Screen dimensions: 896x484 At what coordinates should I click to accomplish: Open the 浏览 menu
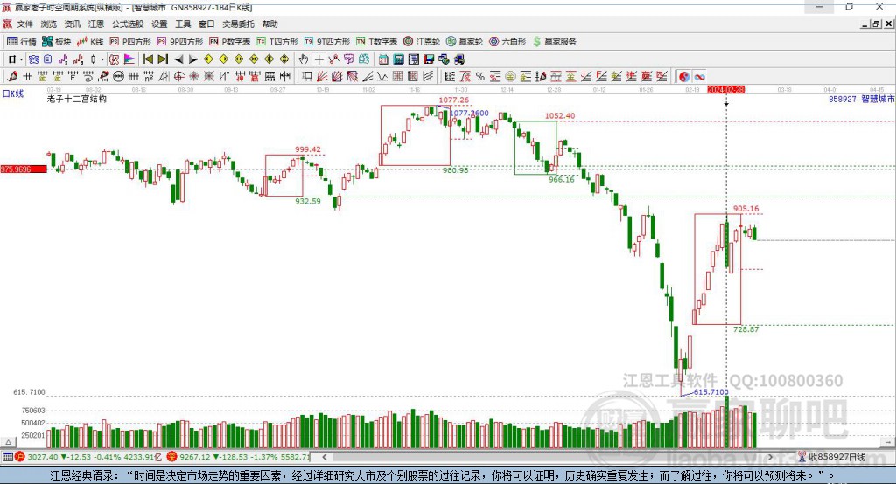tap(49, 24)
